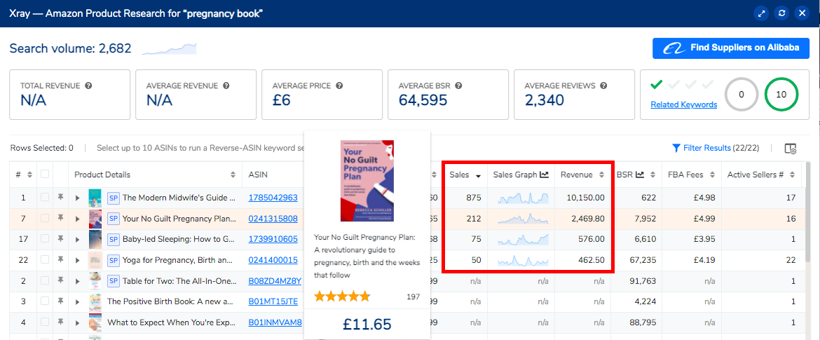Pin The Positive Birth Book row
This screenshot has height=340, width=820.
(61, 301)
